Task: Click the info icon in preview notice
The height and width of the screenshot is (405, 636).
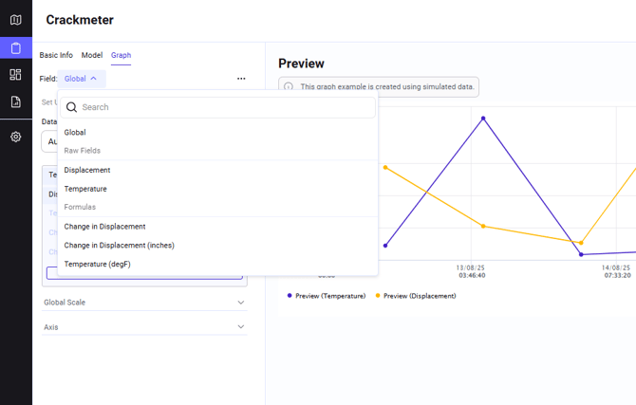Action: click(x=289, y=86)
